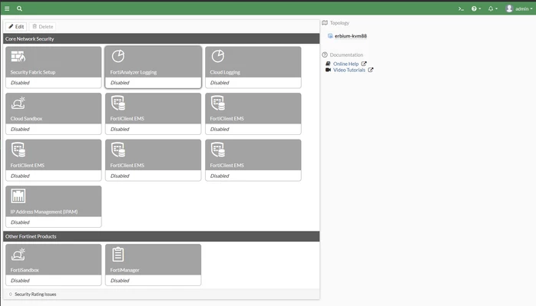Click the Edit button
The height and width of the screenshot is (306, 536).
point(16,27)
